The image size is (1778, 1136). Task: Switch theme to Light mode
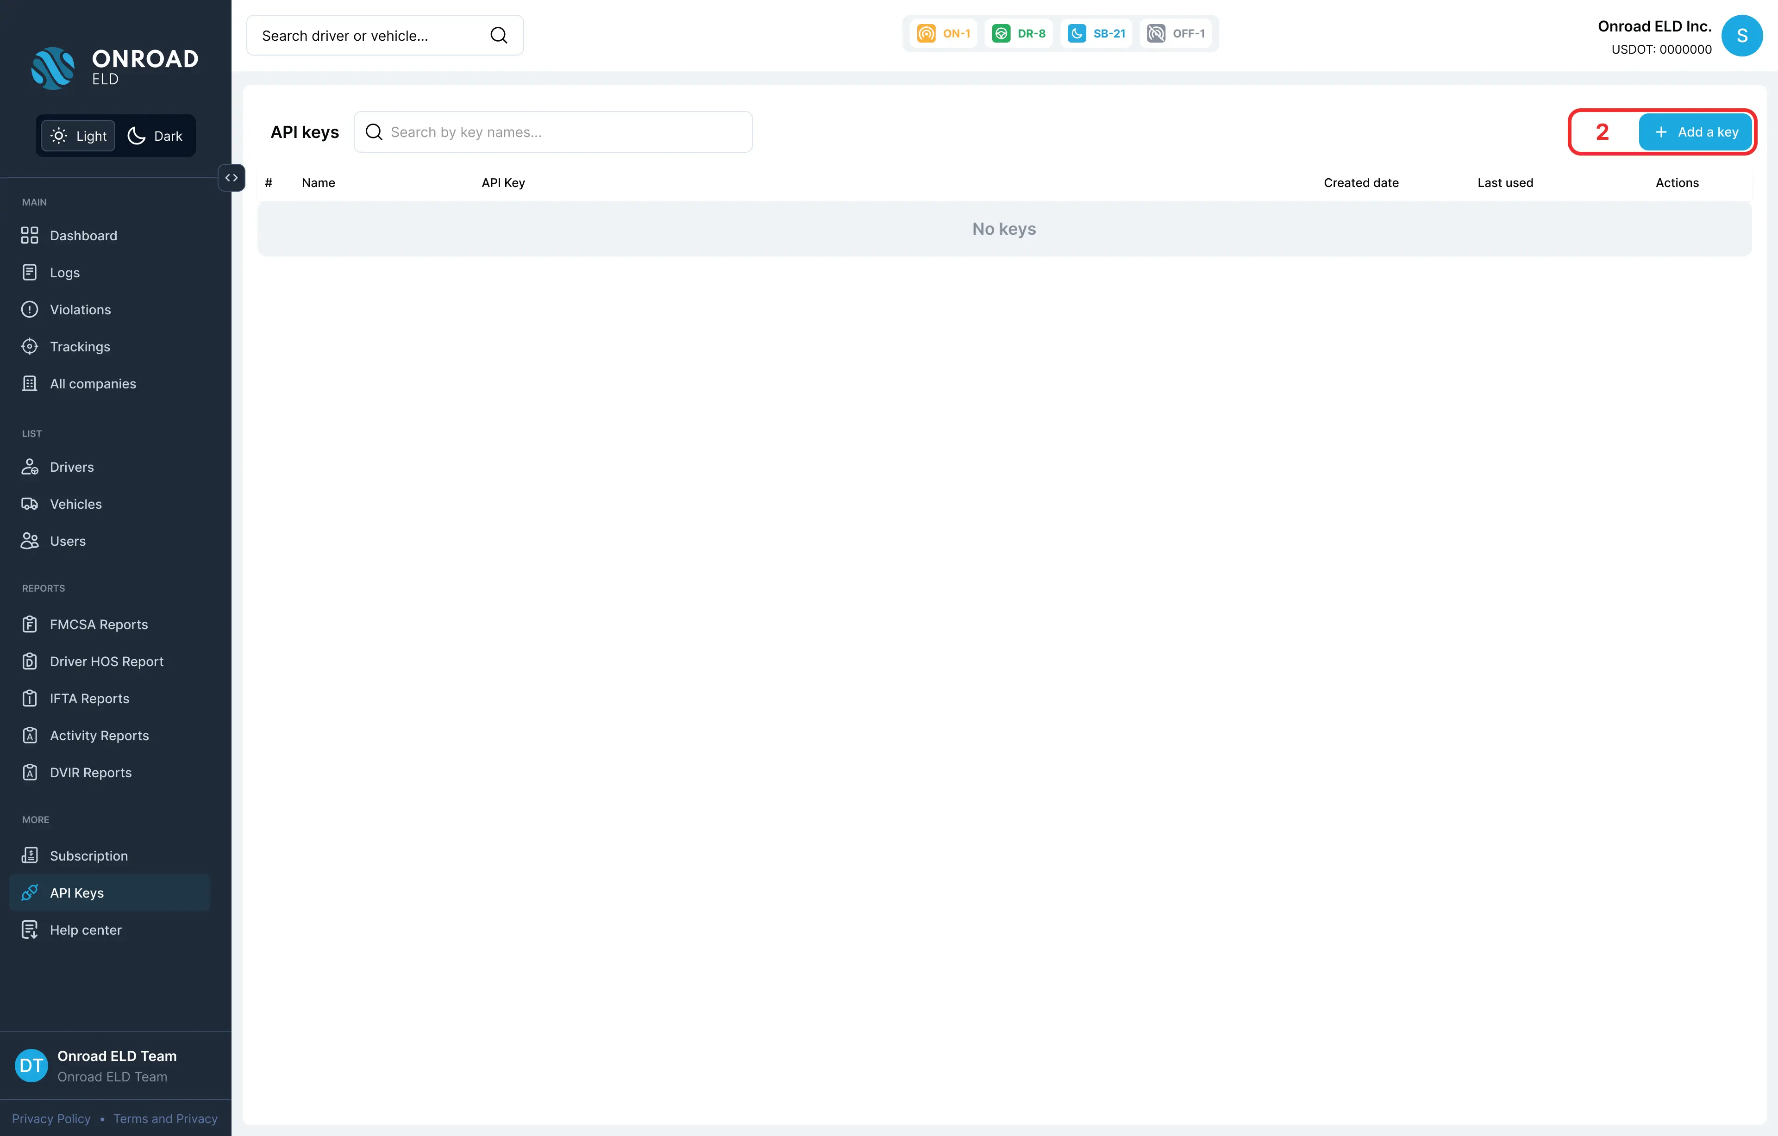(78, 136)
